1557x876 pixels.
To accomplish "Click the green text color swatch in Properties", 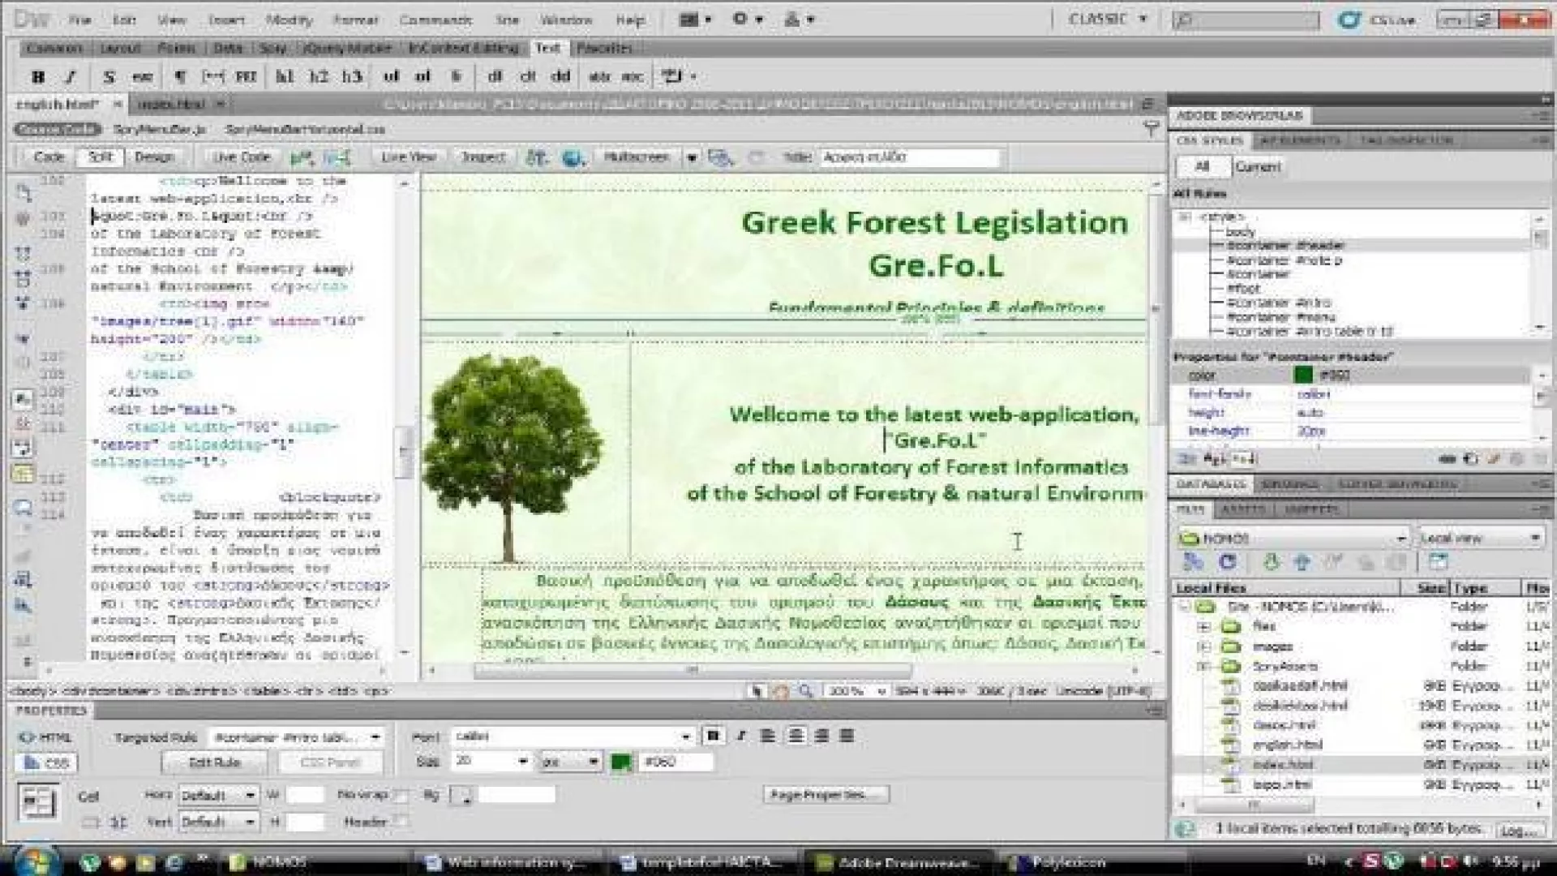I will pos(621,762).
